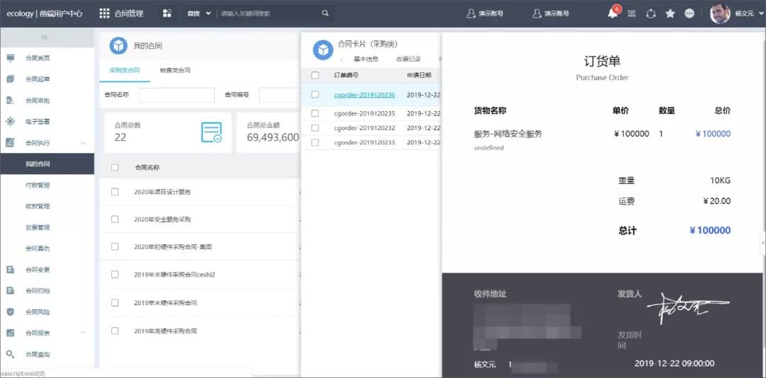Click the icon beside 合同归档
Viewport: 766px width, 378px height.
point(10,291)
